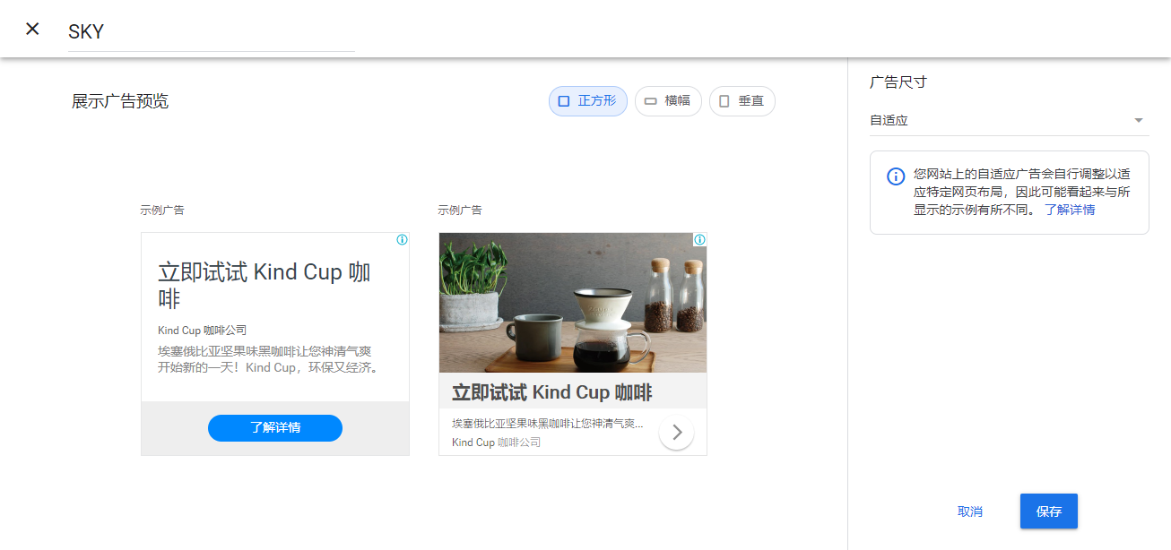Viewport: 1171px width, 550px height.
Task: Open the 自适应 ad size dropdown
Action: [1000, 120]
